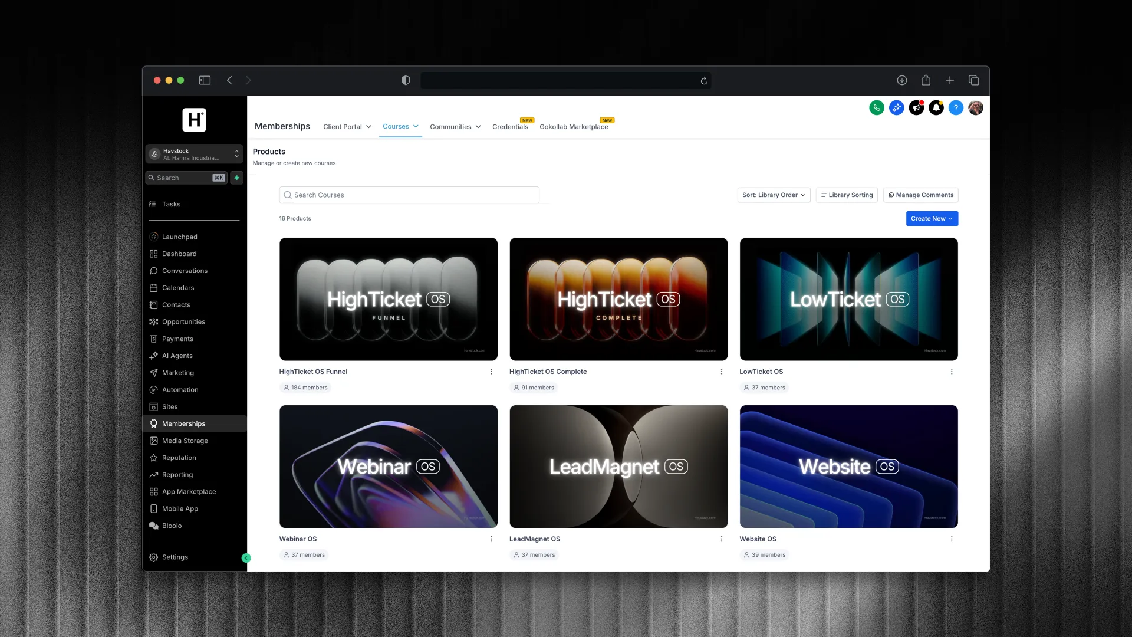Select the Conversations icon in the sidebar
1132x637 pixels.
(153, 271)
